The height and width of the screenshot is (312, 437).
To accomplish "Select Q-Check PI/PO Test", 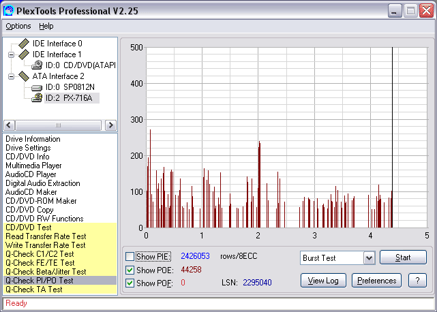I will [x=60, y=281].
